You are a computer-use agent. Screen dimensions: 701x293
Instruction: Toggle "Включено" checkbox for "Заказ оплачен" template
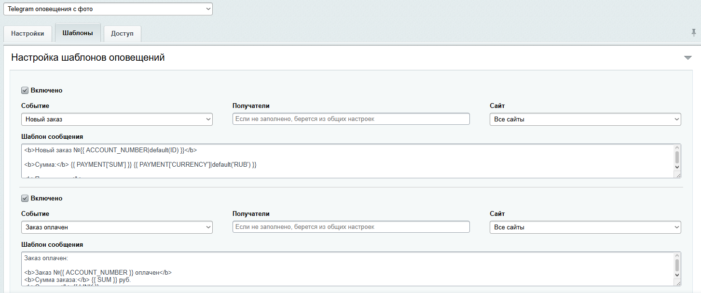click(x=25, y=198)
